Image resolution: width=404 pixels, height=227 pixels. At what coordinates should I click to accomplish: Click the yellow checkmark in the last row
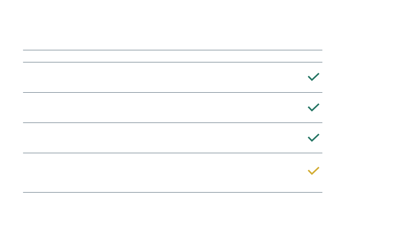[x=313, y=171]
